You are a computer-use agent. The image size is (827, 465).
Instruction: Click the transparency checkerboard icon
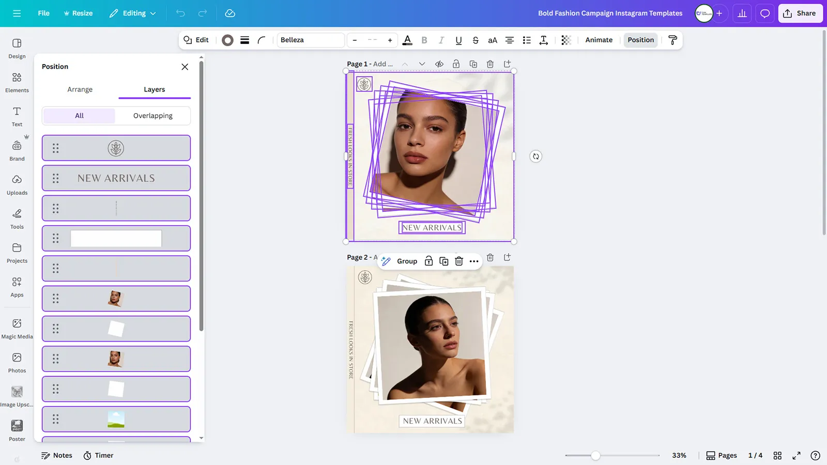(x=566, y=40)
